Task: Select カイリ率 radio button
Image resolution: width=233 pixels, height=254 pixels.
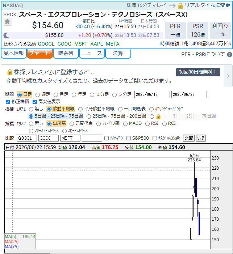Action: point(98,124)
